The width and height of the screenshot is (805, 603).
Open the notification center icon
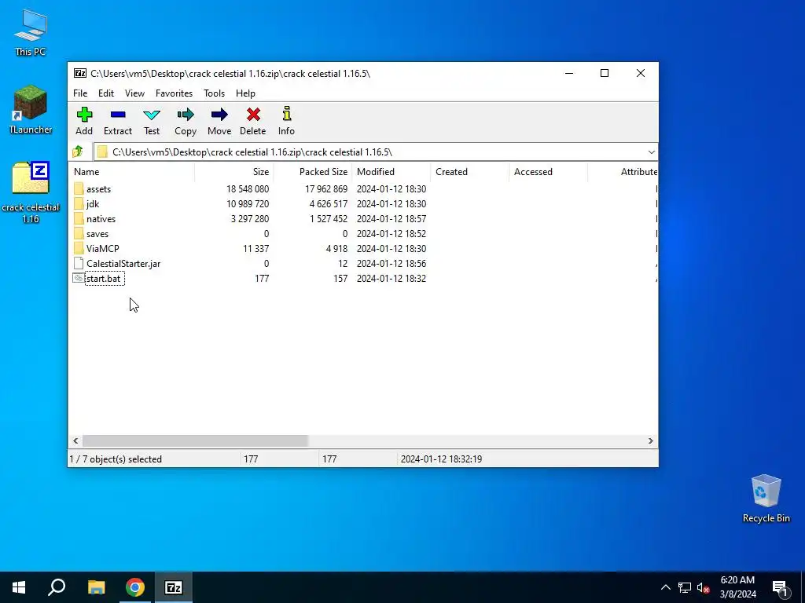tap(780, 587)
